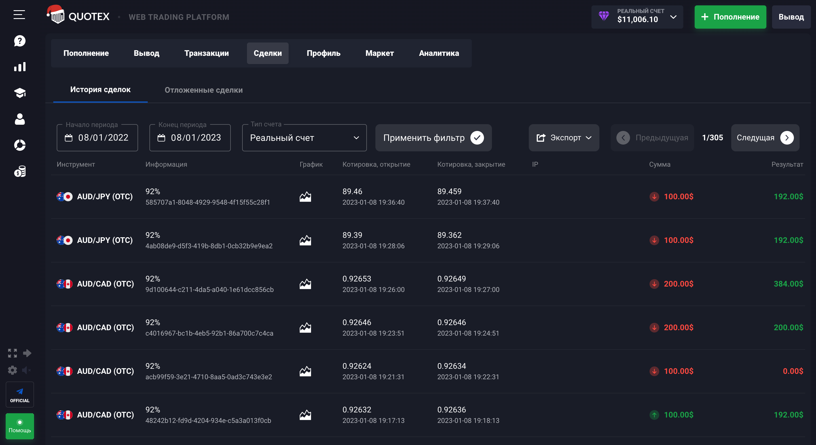The image size is (816, 445).
Task: Select the История сделок sub-tab
Action: click(x=100, y=90)
